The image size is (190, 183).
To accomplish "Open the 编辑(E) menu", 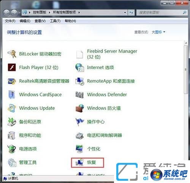I will (x=25, y=21).
